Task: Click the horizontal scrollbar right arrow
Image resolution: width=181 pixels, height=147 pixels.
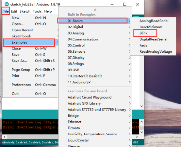Action: (137, 137)
